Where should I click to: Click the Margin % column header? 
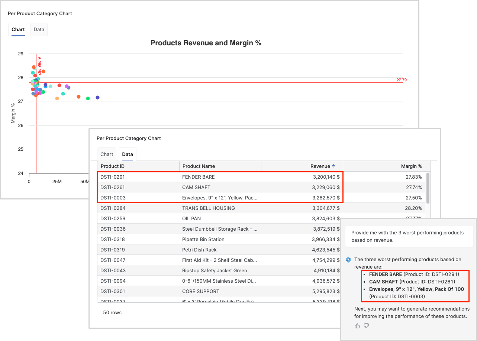(411, 166)
